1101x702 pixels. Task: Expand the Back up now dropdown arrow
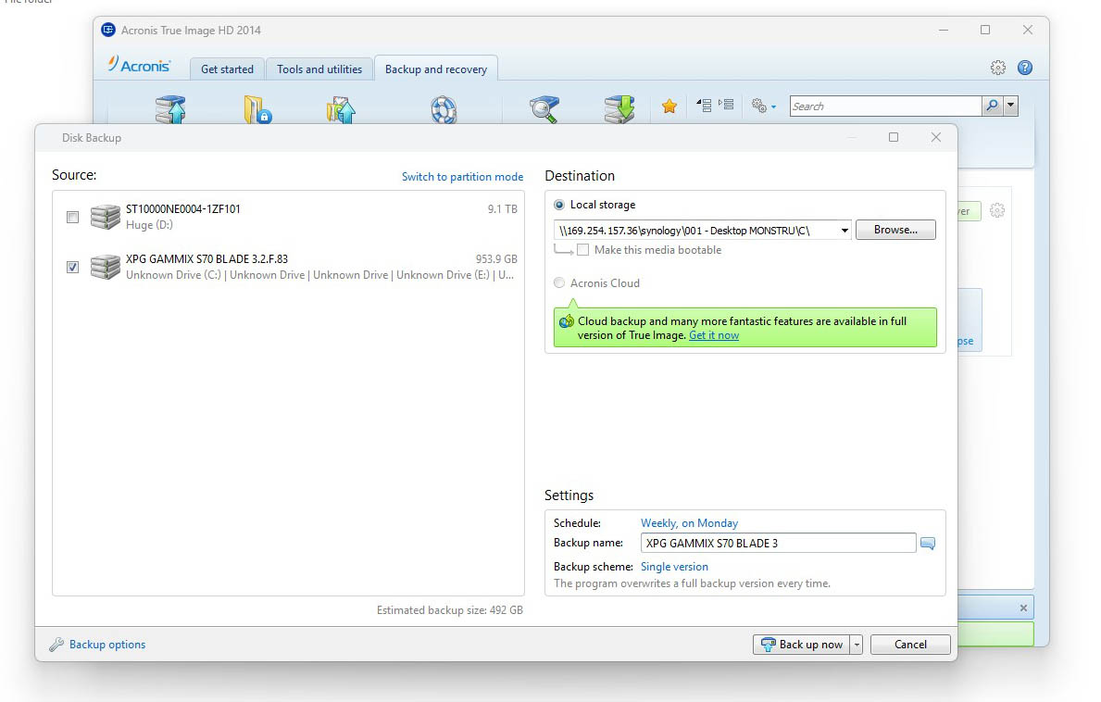[x=856, y=645]
